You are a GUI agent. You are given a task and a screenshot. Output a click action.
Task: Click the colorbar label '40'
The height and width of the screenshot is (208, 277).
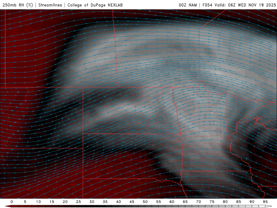[x=118, y=202]
